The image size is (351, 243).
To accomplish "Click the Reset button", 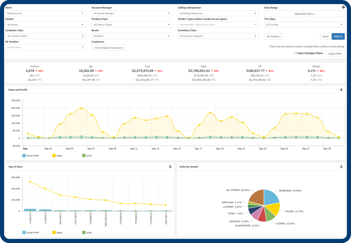I will [x=325, y=36].
